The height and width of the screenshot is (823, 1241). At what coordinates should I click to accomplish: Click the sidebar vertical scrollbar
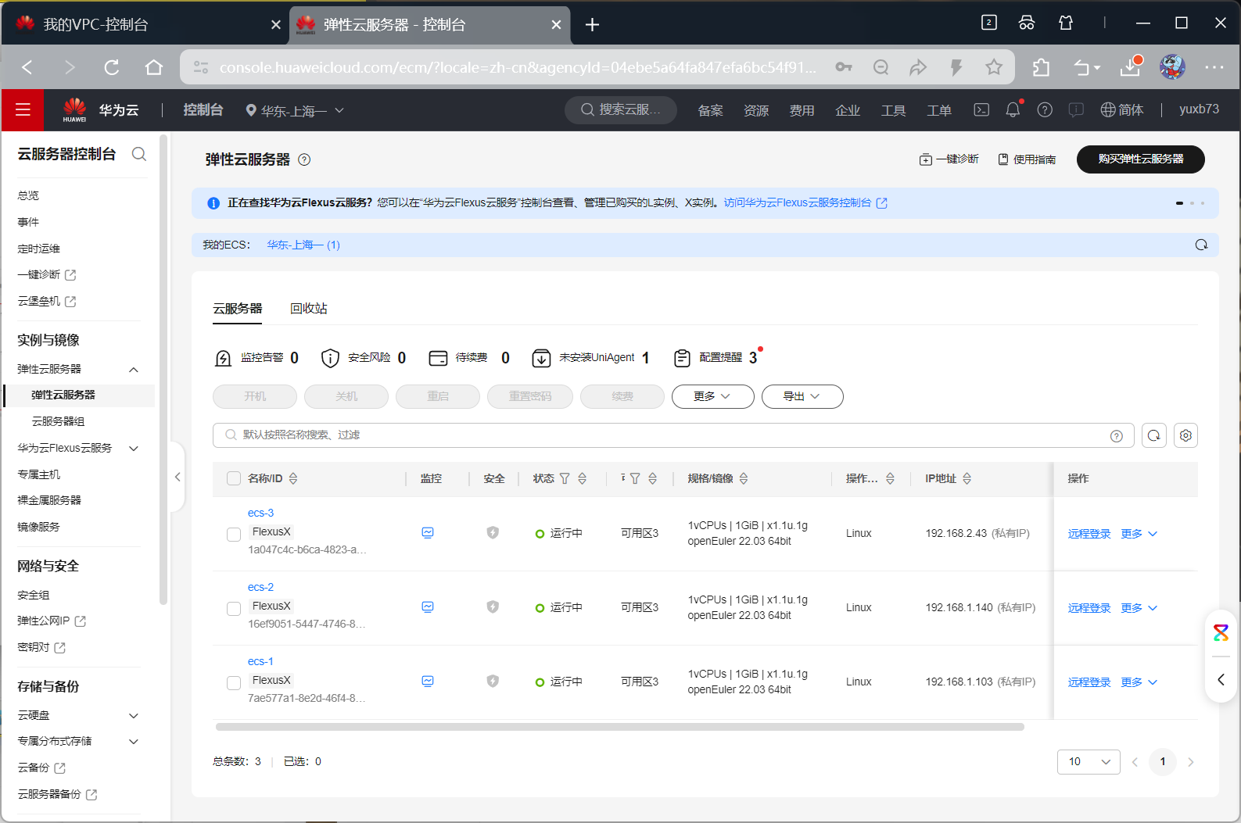pos(163,370)
